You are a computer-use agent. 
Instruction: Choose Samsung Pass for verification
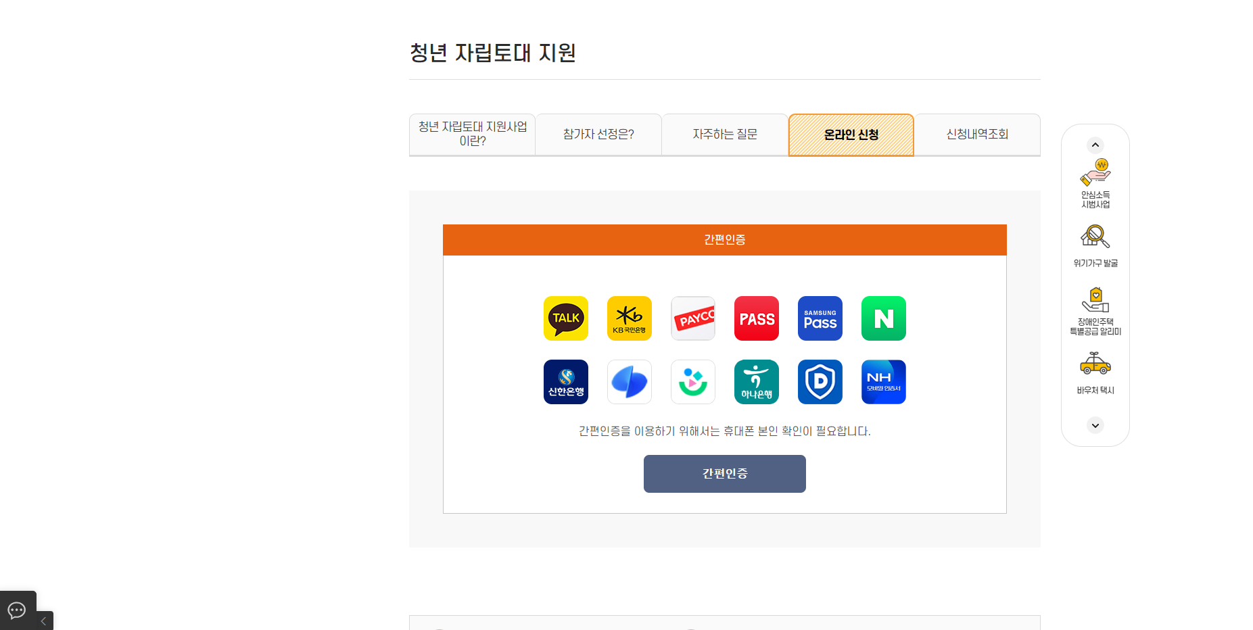[x=820, y=318]
